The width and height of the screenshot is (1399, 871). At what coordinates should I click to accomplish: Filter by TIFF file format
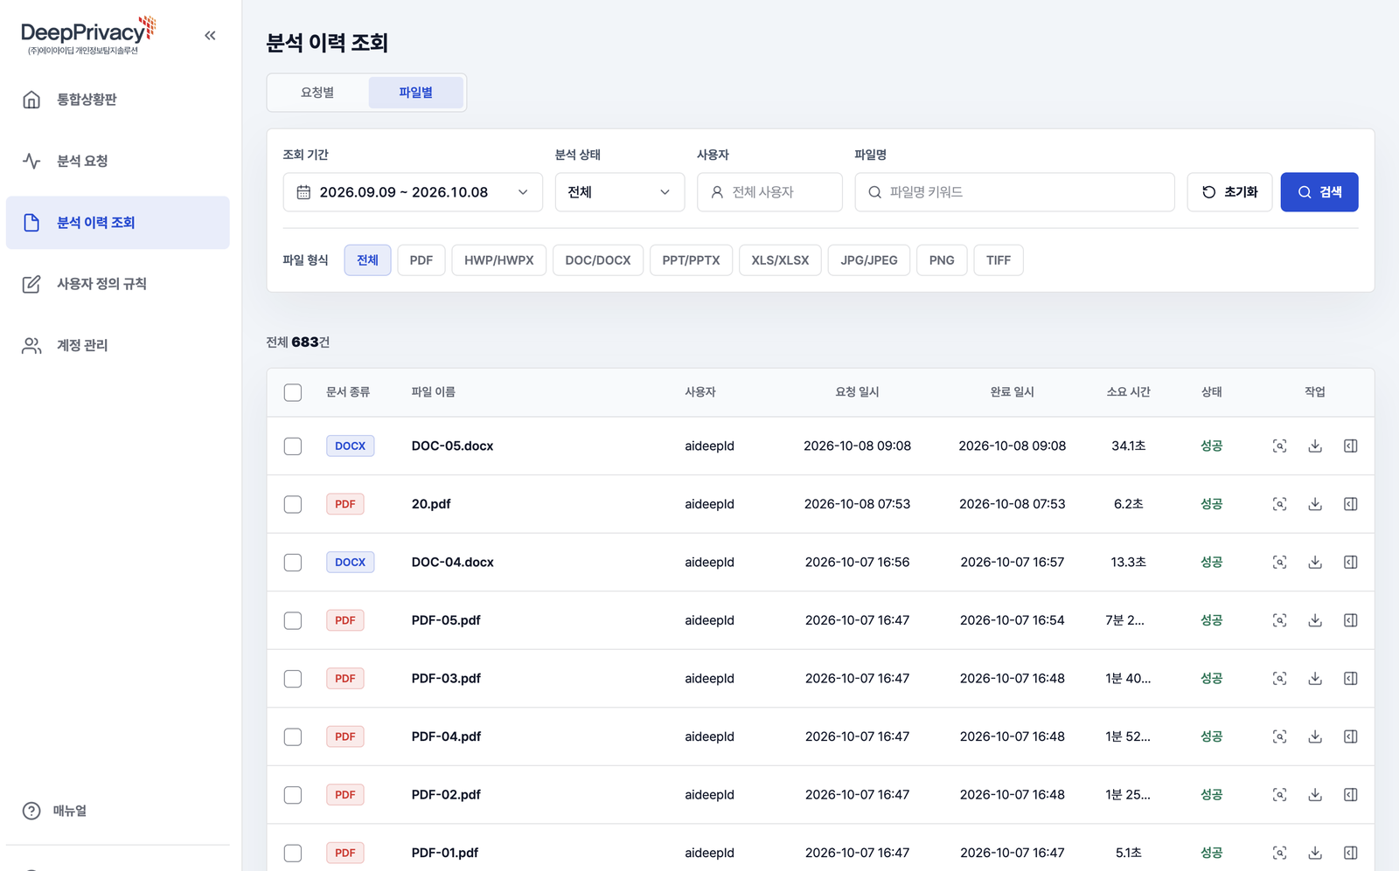999,260
